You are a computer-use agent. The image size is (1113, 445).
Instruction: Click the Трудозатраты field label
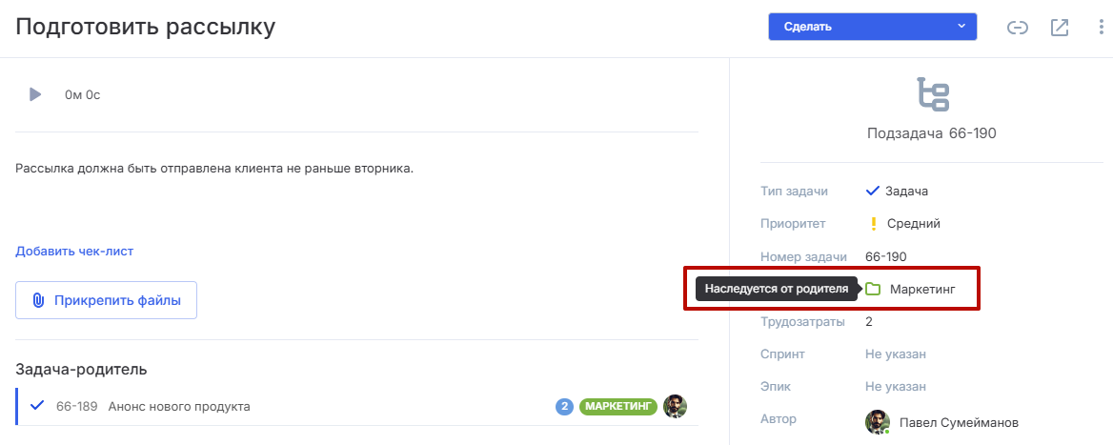[802, 321]
